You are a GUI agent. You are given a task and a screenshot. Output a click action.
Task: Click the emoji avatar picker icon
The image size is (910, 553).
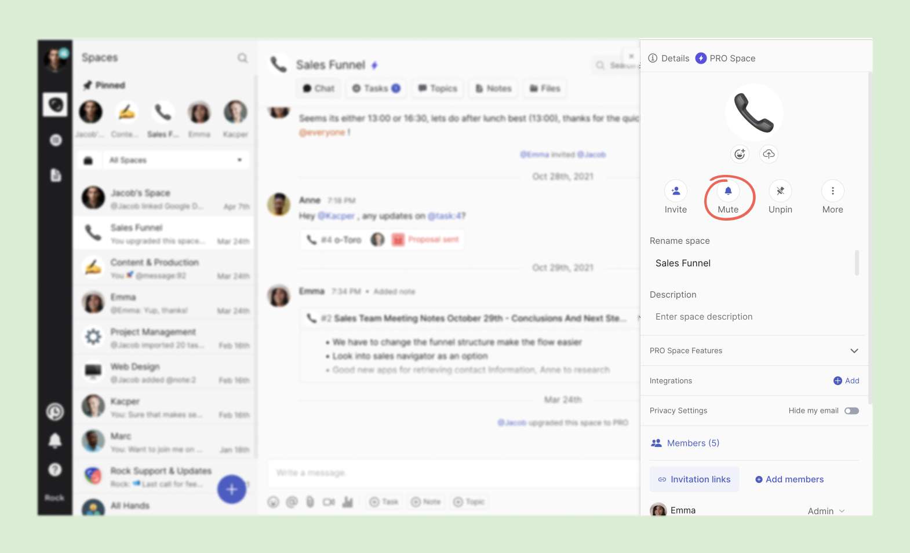(740, 154)
